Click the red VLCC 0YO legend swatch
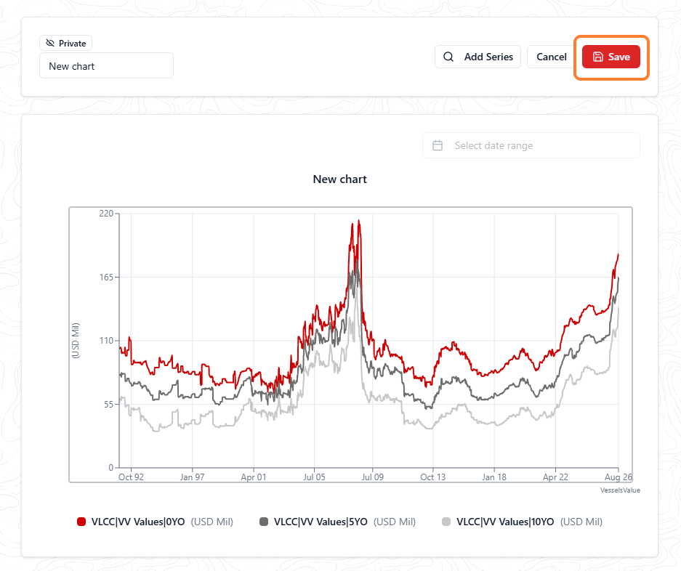681x571 pixels. [81, 522]
